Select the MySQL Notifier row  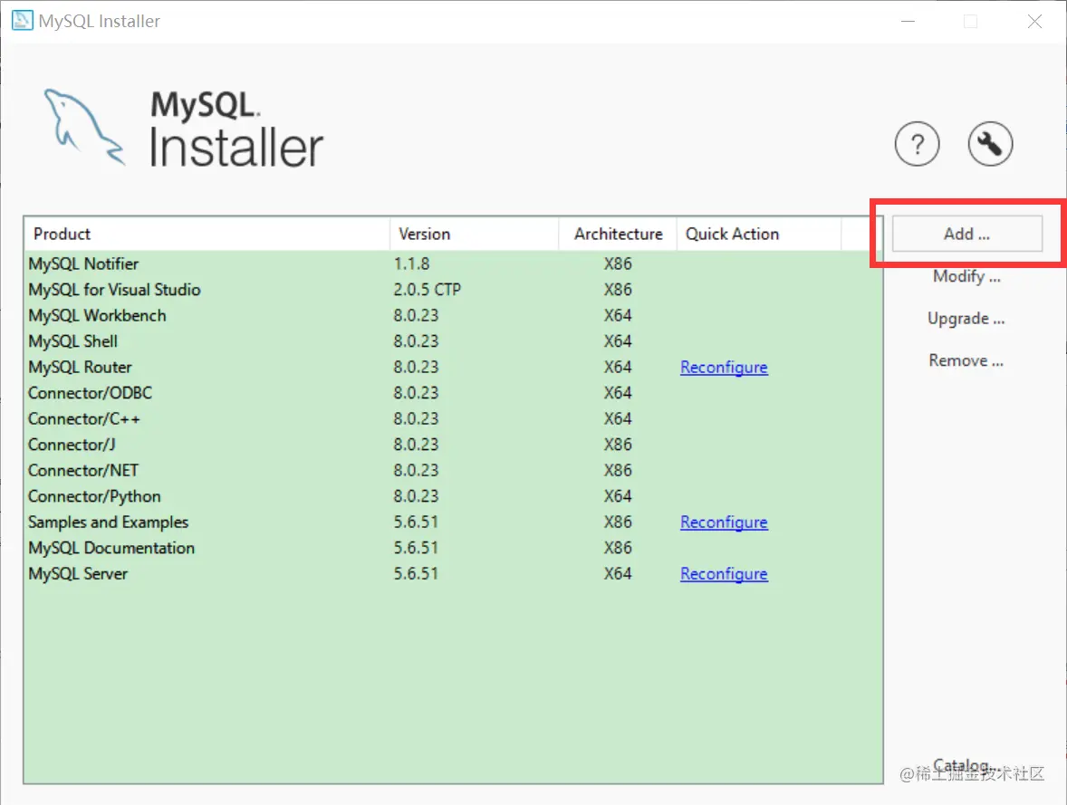[453, 264]
